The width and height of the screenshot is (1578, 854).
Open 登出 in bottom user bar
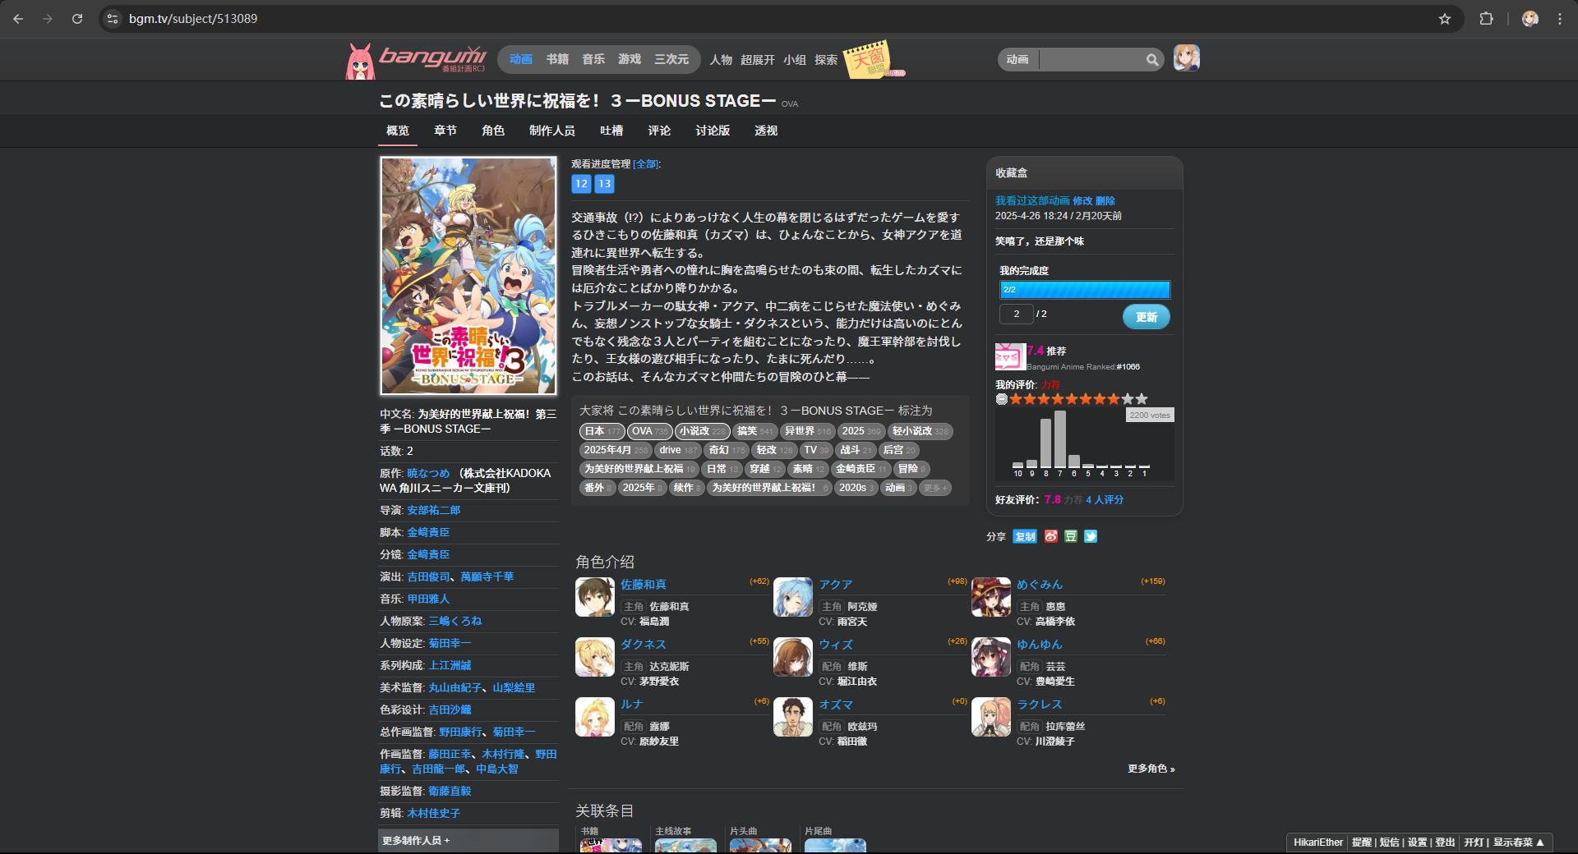click(x=1446, y=843)
